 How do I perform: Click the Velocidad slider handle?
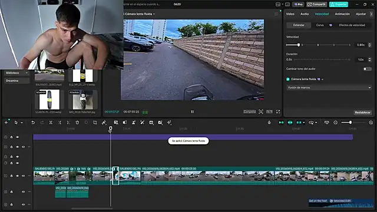pyautogui.click(x=299, y=45)
